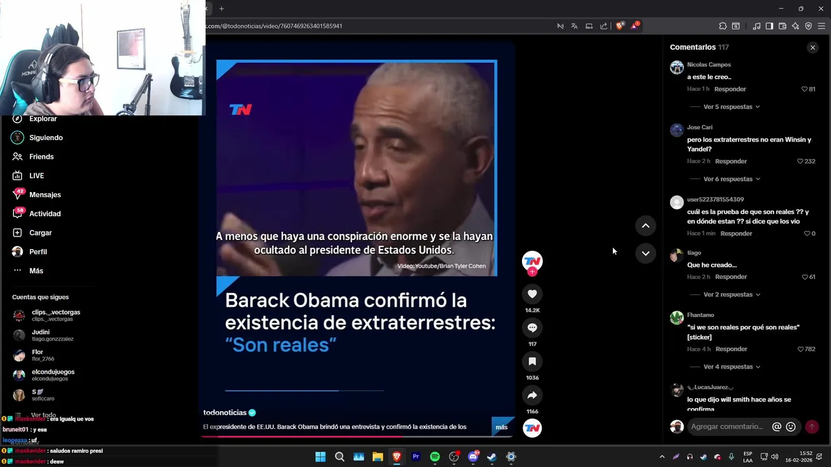This screenshot has height=467, width=831.
Task: Go to the previous video arrow
Action: point(645,226)
